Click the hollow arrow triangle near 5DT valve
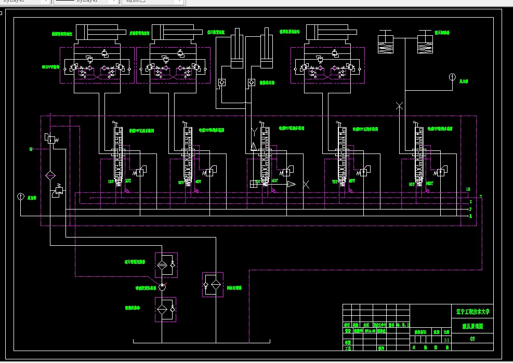The height and width of the screenshot is (363, 513). tap(291, 184)
